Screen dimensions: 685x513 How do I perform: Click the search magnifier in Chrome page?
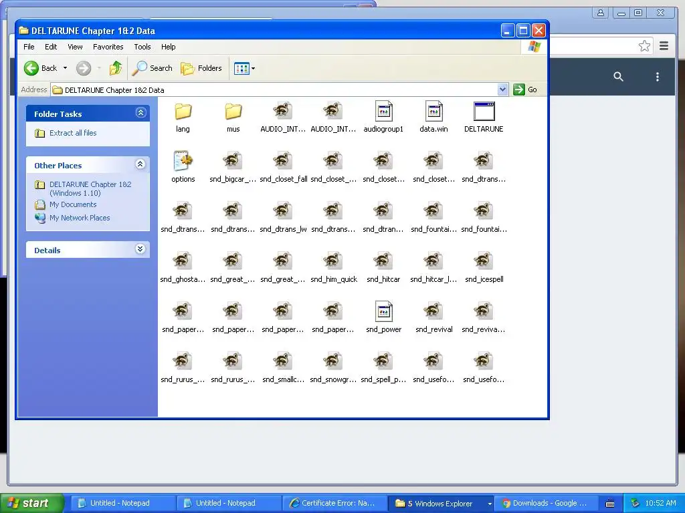(618, 77)
